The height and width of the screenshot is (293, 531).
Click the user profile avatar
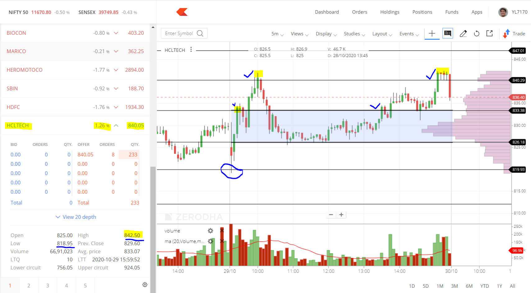(503, 12)
